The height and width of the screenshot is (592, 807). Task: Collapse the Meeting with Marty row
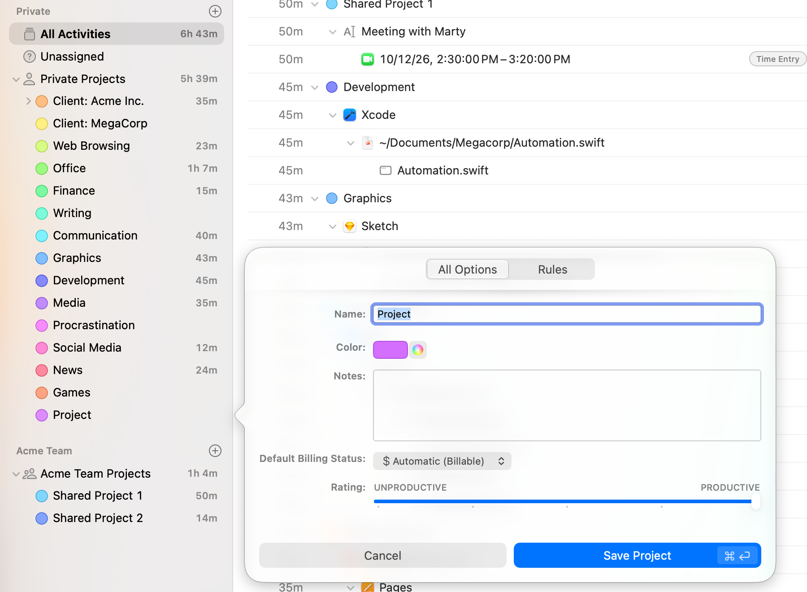pyautogui.click(x=333, y=32)
